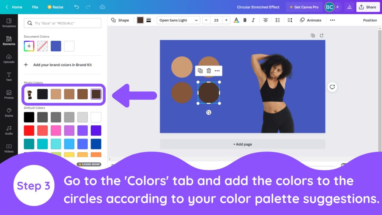Screen dimensions: 382x215
Task: Open the three-dot menu on the selected circle
Action: 217,71
